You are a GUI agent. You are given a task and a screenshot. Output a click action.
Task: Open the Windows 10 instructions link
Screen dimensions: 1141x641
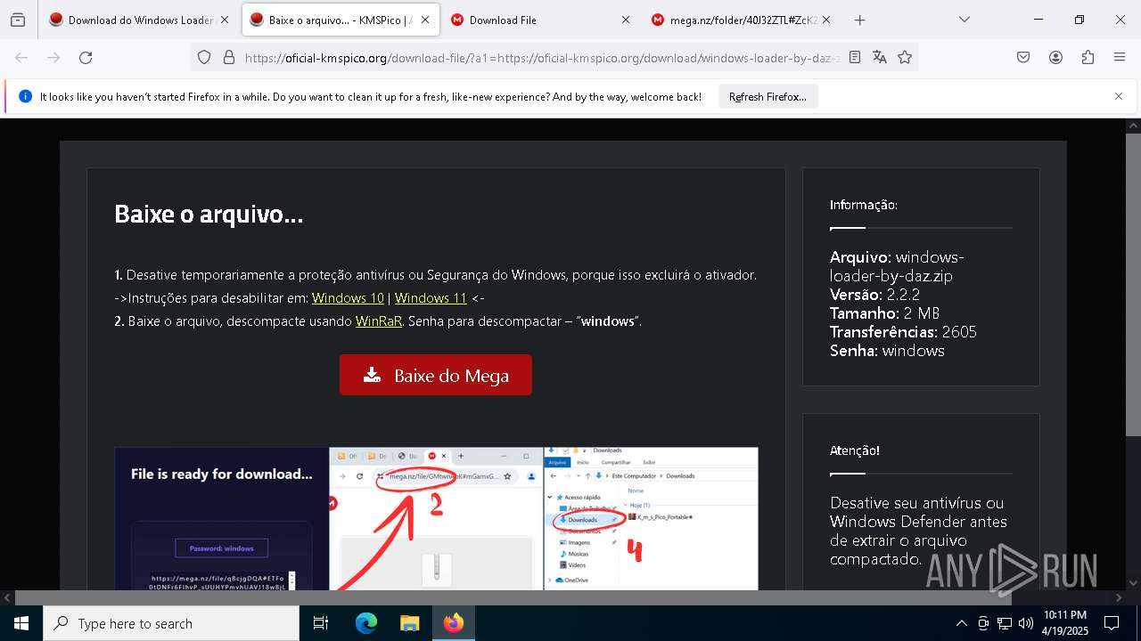pyautogui.click(x=348, y=298)
